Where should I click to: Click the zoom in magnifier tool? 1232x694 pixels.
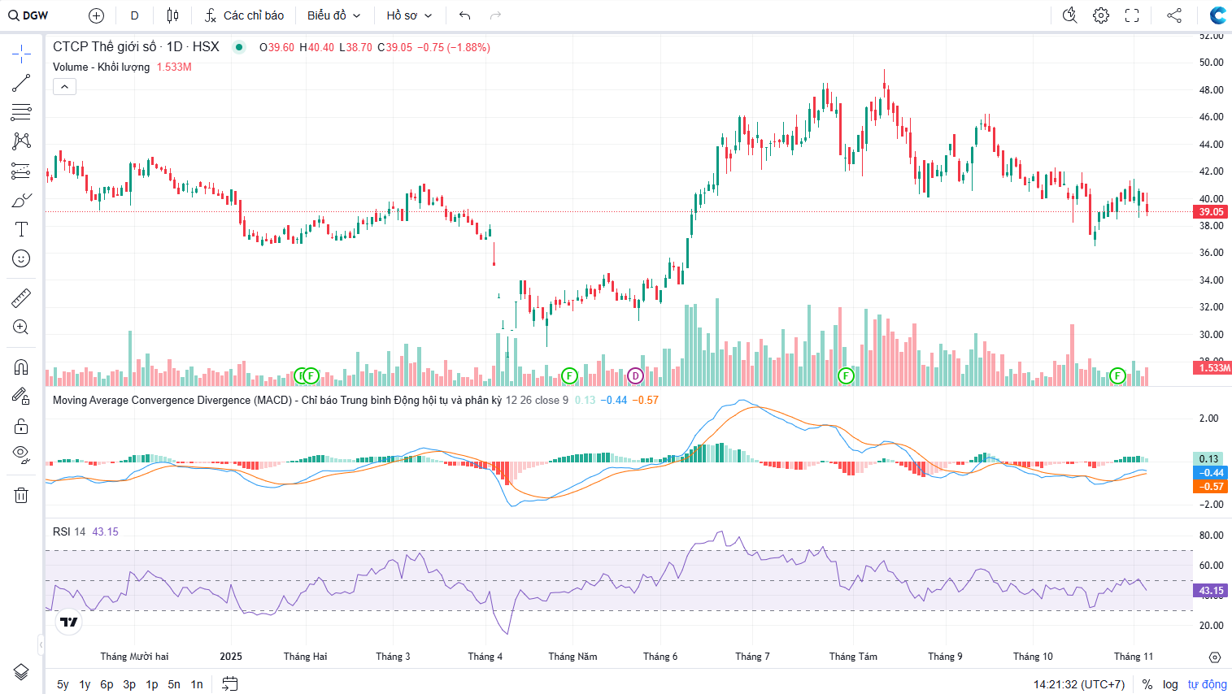(x=21, y=327)
